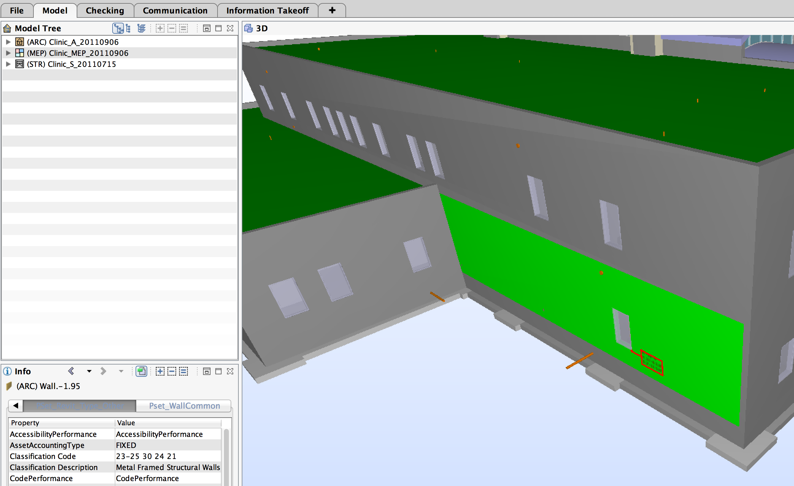Expand the (ARC) Clinic_A_20110906 tree node
The width and height of the screenshot is (794, 486).
(x=8, y=42)
